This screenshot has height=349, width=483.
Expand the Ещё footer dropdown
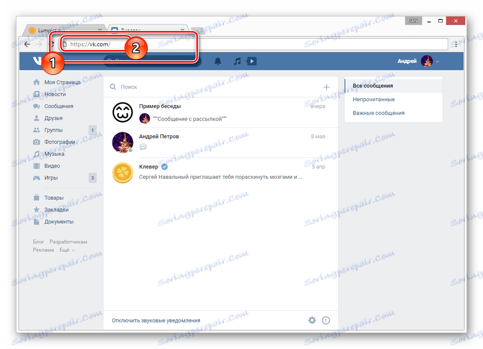67,250
